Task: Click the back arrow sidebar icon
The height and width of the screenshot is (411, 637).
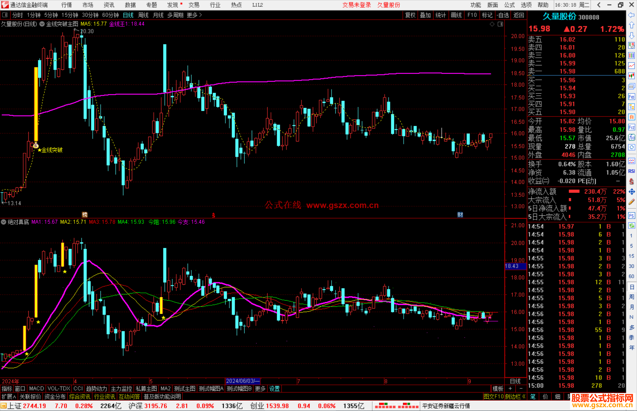Action: (631, 15)
